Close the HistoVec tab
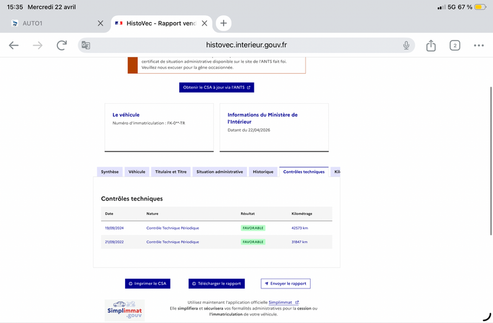This screenshot has width=493, height=323. [x=204, y=23]
